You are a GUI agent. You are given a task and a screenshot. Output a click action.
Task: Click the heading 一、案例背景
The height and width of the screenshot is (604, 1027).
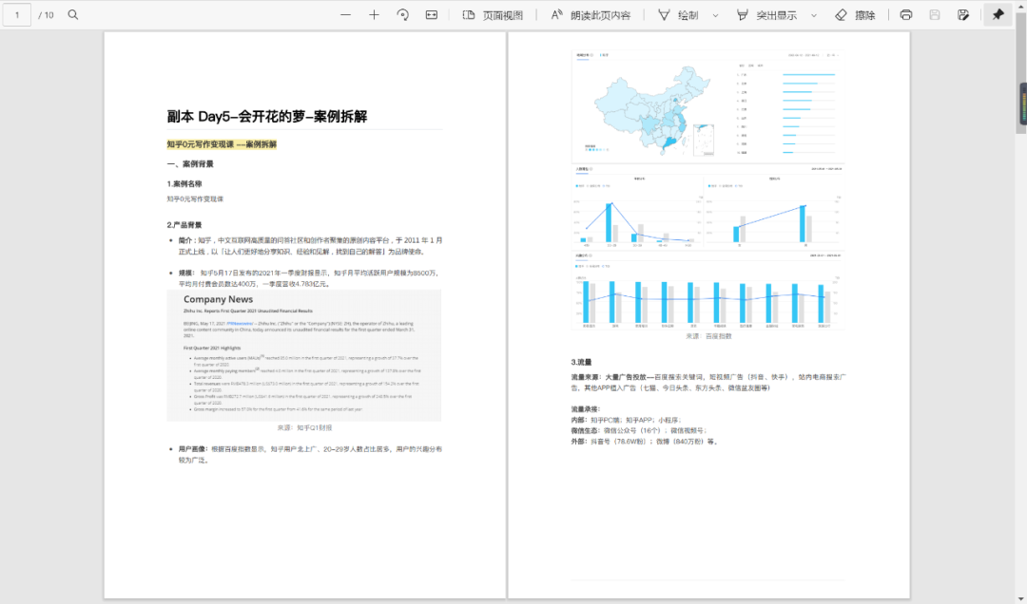coord(190,163)
